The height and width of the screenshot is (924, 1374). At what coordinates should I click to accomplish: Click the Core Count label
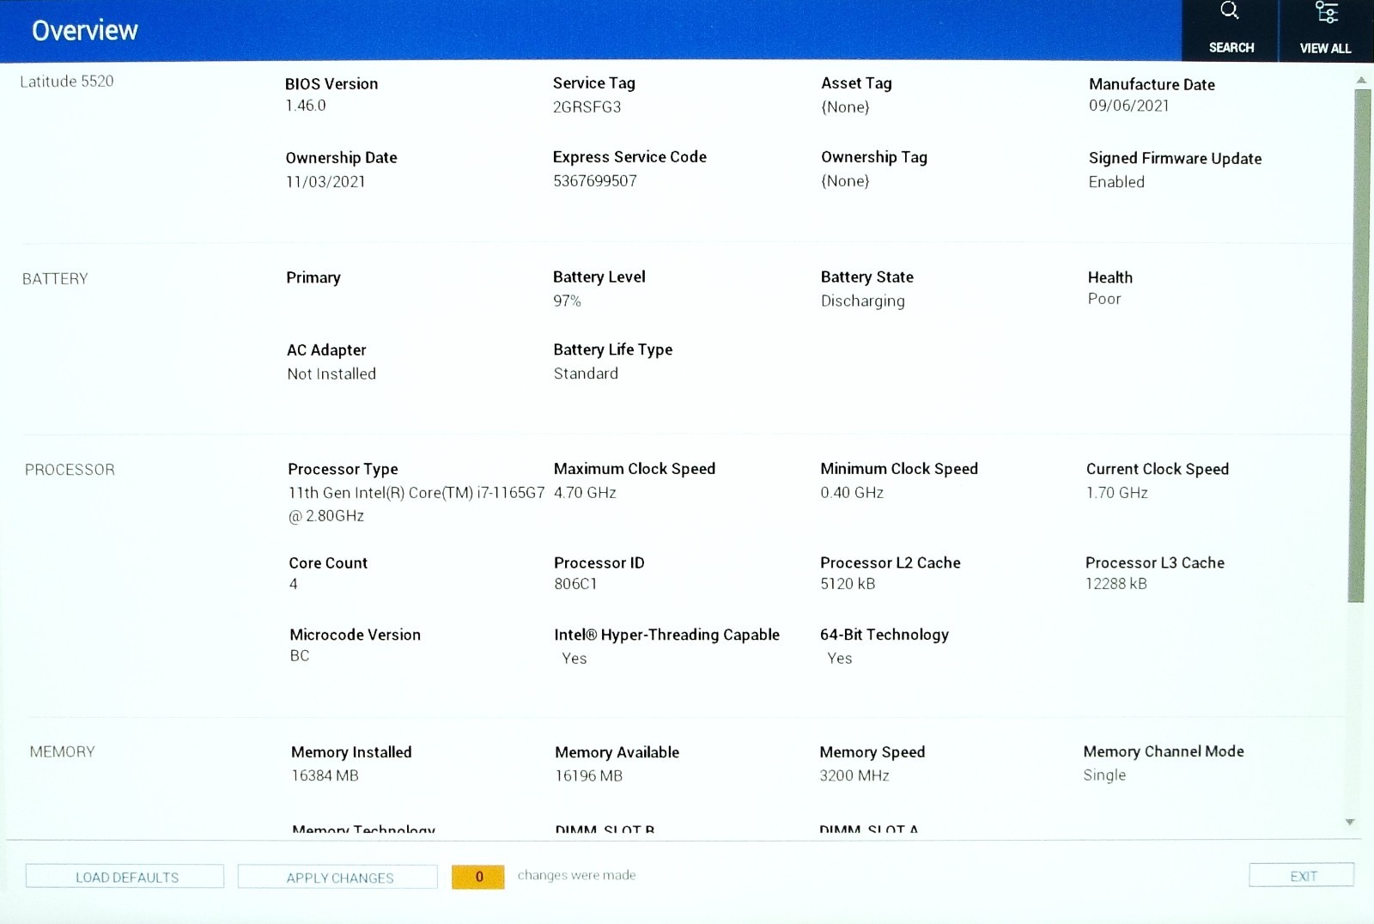tap(328, 563)
